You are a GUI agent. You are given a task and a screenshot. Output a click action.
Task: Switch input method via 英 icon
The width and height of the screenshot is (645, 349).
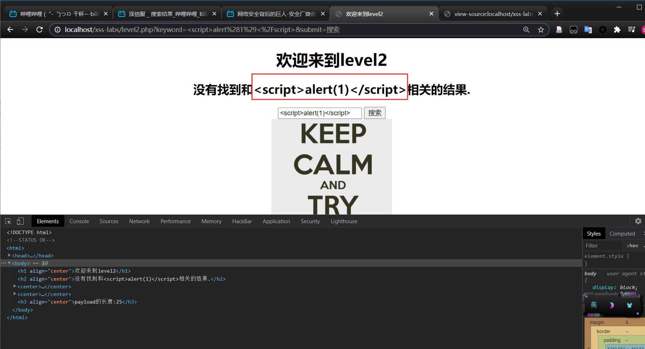click(x=594, y=305)
